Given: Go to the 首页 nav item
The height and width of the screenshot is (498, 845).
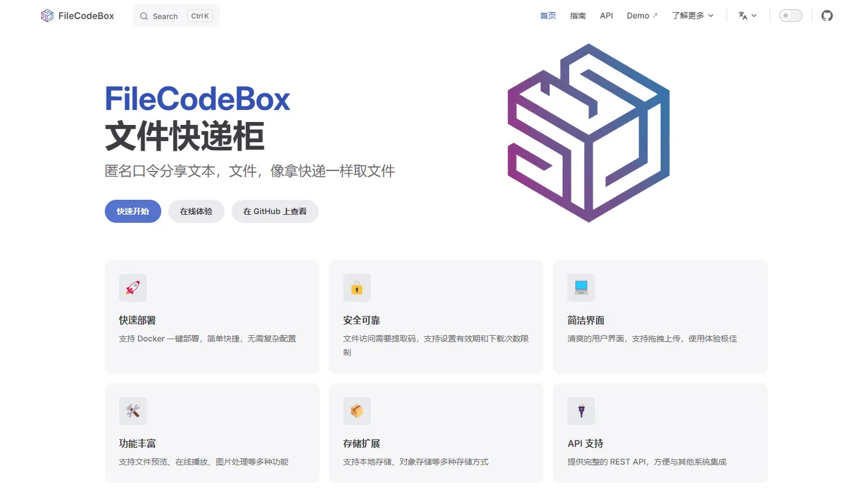Looking at the screenshot, I should click(x=548, y=16).
